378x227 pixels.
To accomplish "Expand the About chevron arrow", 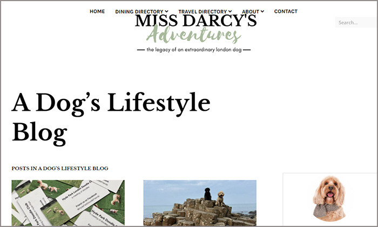I will pos(262,11).
